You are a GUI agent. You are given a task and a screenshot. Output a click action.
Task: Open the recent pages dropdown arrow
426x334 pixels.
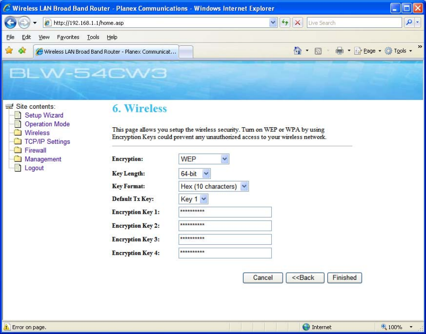35,23
